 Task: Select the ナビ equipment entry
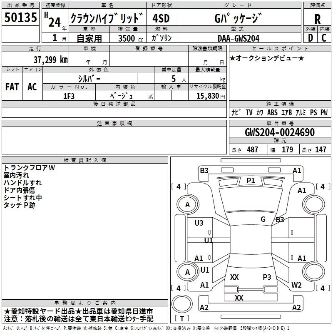coord(236,112)
